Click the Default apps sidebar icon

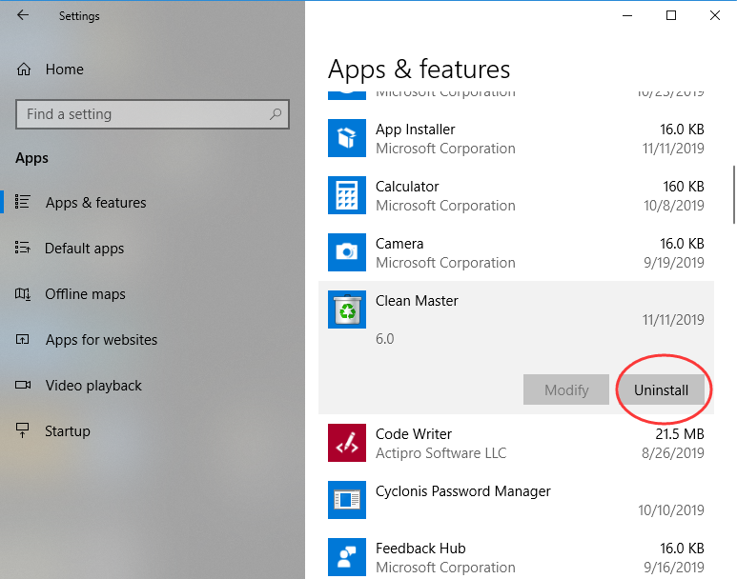(23, 248)
